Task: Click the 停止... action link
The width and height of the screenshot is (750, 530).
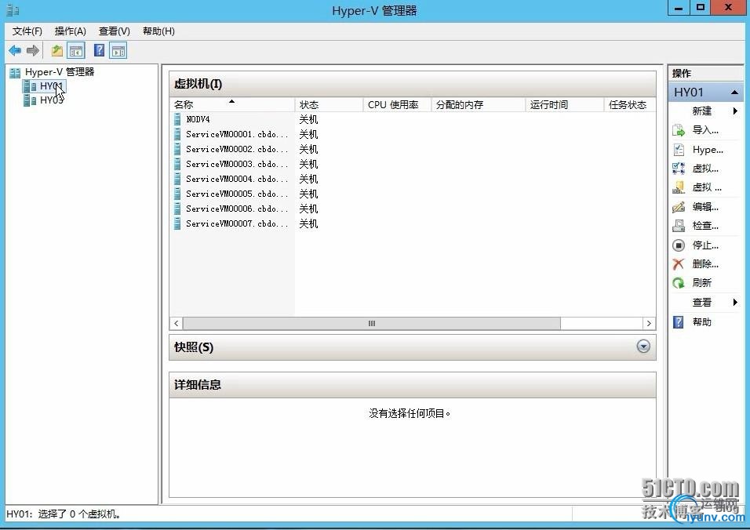Action: (705, 245)
